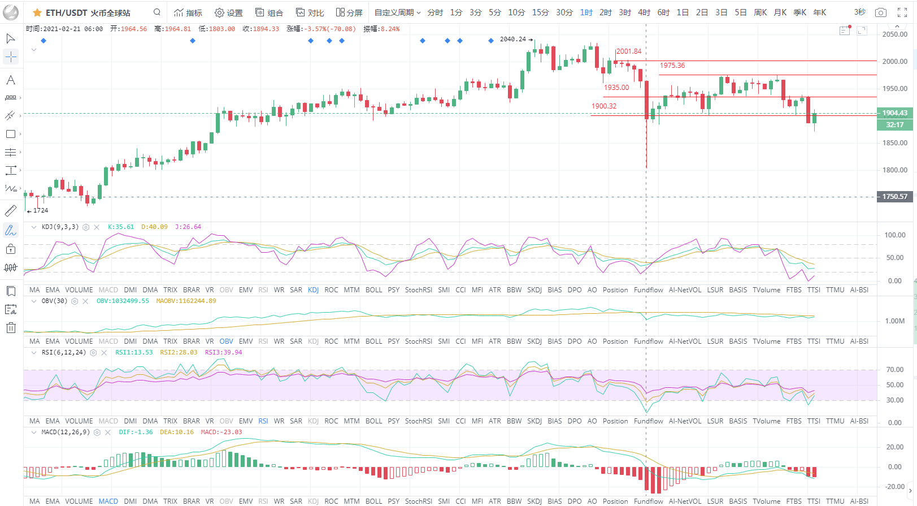Click the 1904.43 current price label

pos(895,113)
